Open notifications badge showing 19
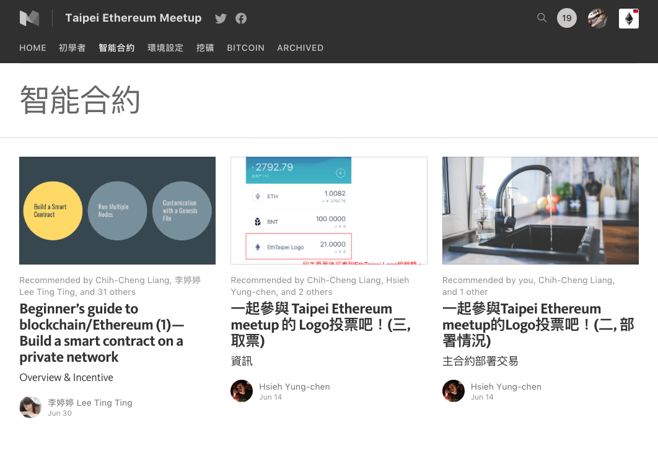Viewport: 658px width, 451px height. [x=566, y=18]
